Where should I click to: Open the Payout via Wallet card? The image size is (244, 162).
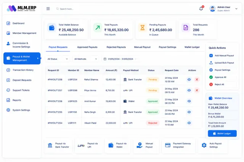[118, 145]
